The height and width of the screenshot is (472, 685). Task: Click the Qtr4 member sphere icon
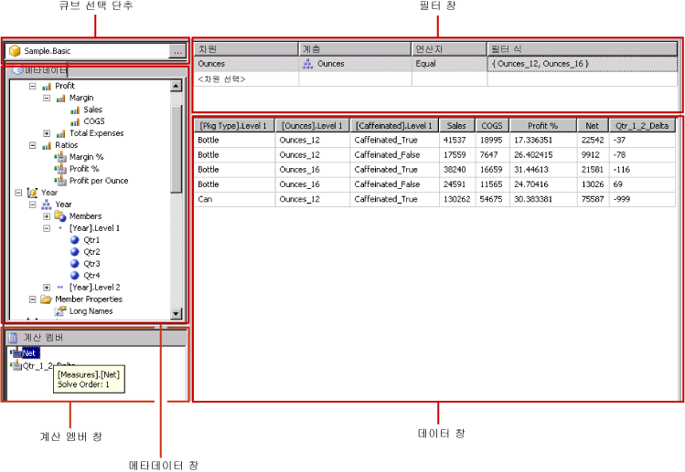[75, 276]
